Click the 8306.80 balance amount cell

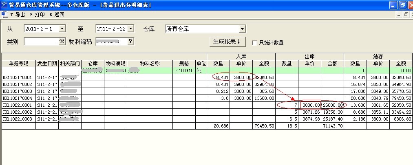pyautogui.click(x=401, y=119)
